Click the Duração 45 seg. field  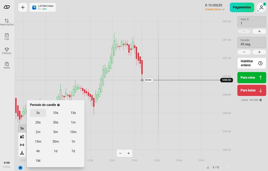click(252, 42)
